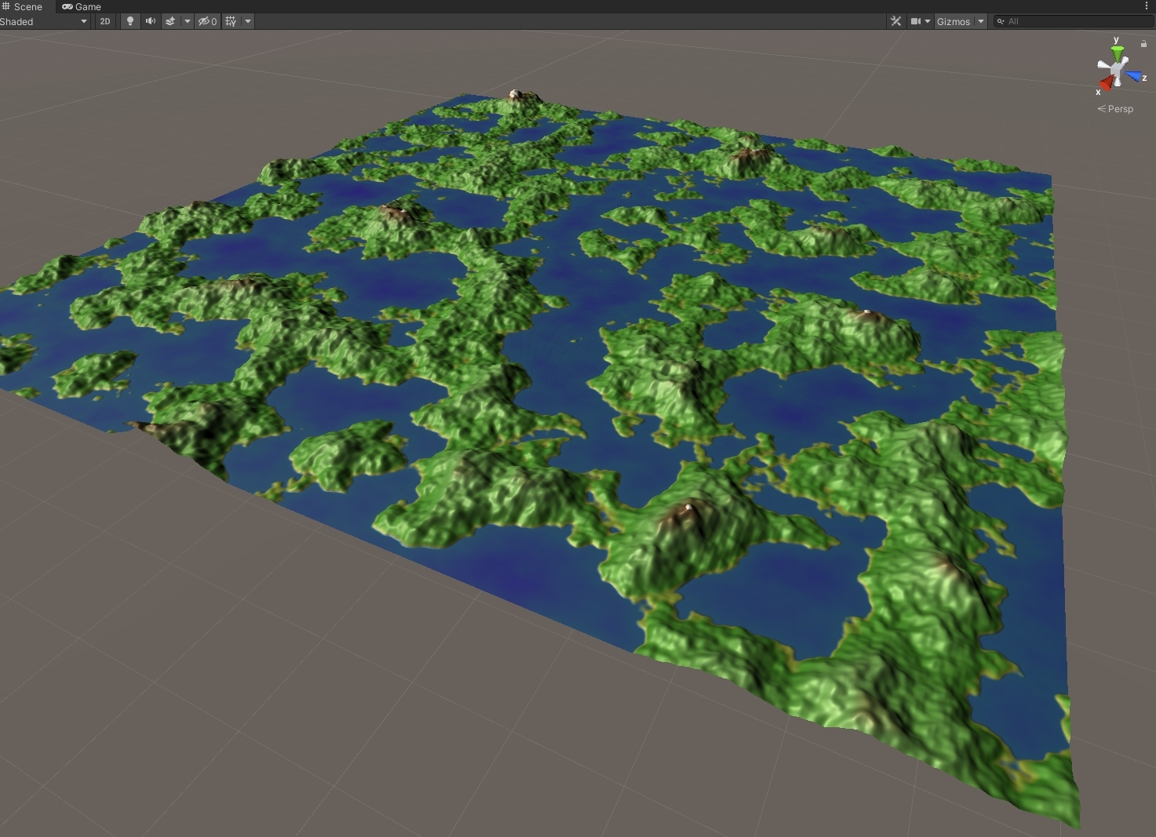
Task: Open the Shaded draw mode dropdown
Action: coord(43,21)
